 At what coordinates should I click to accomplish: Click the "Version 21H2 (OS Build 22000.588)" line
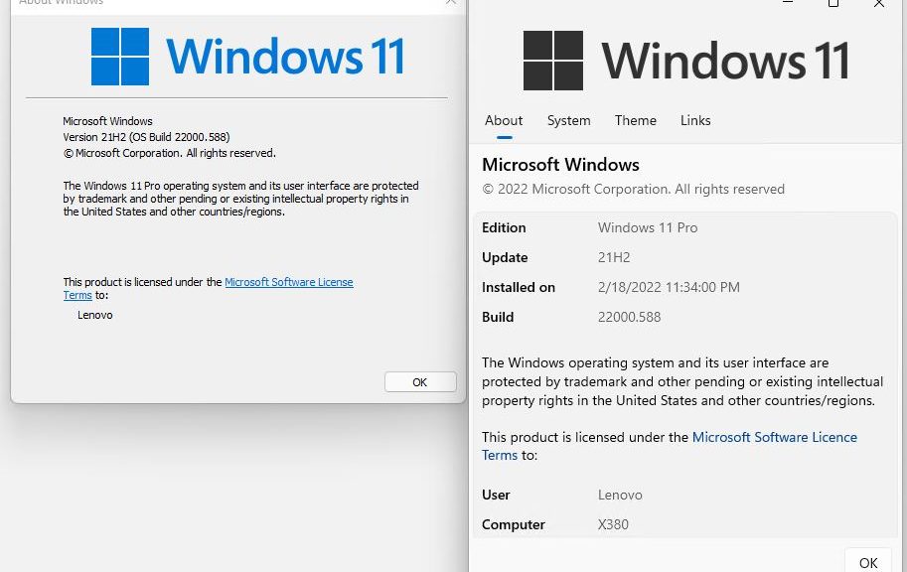tap(146, 137)
